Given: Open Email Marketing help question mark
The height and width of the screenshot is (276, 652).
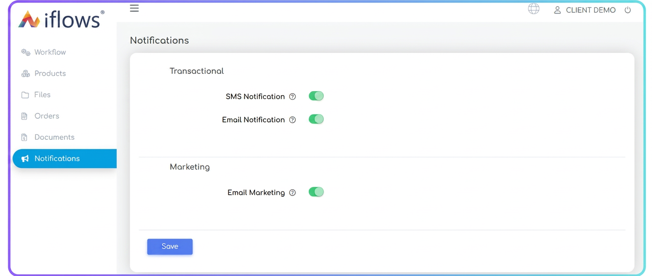Looking at the screenshot, I should (x=292, y=193).
